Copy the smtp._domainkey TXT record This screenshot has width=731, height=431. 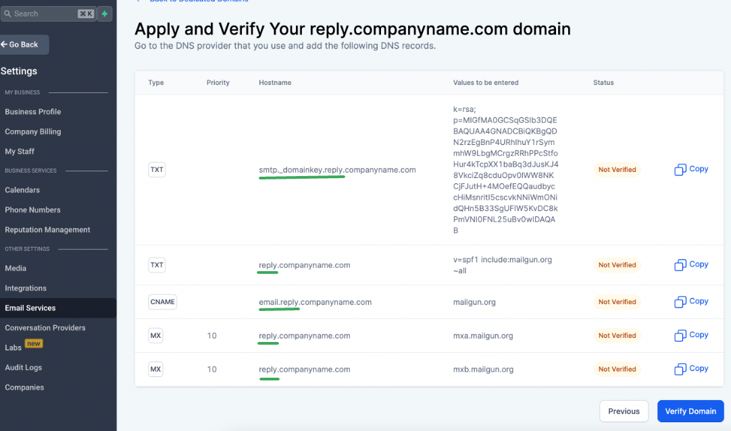point(691,169)
